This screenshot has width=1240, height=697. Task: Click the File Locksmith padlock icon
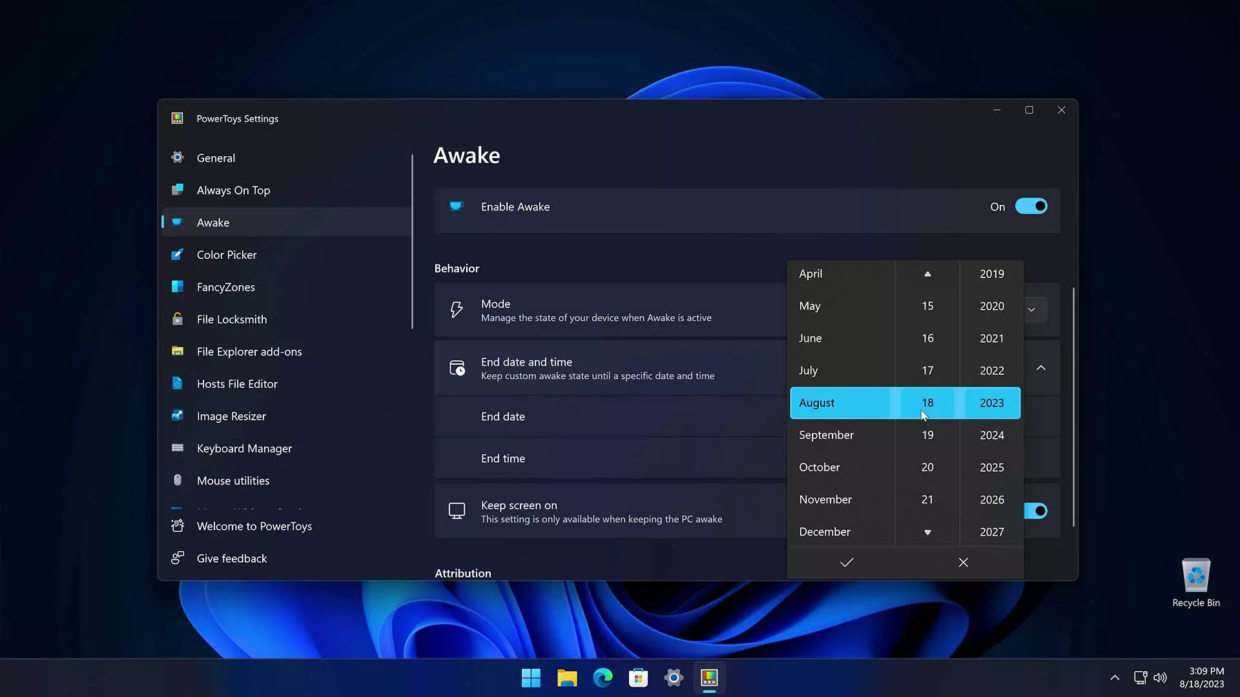click(178, 319)
